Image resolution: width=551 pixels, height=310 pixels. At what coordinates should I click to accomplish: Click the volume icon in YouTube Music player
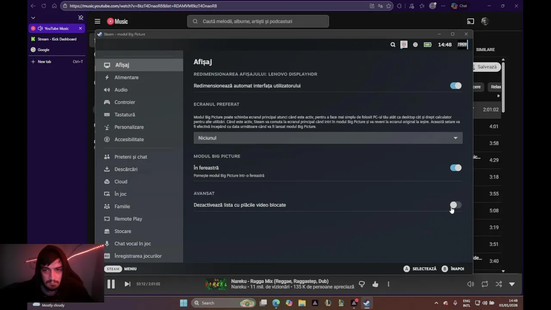(471, 284)
